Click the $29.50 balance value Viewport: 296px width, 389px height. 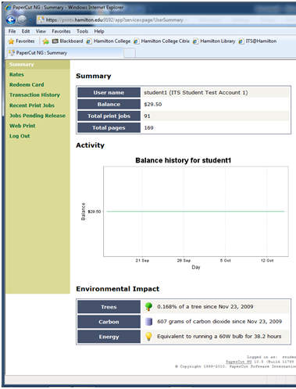click(x=153, y=105)
